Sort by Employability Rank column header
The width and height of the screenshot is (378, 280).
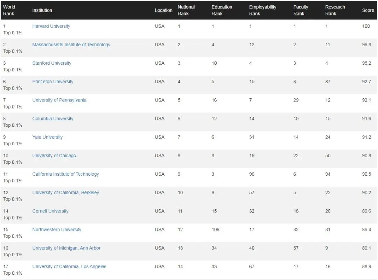(x=262, y=10)
